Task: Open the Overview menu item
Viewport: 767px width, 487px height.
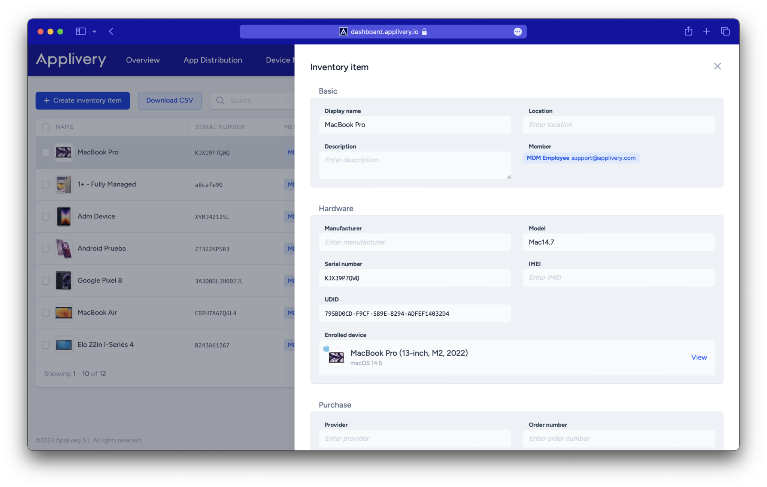Action: pyautogui.click(x=143, y=60)
